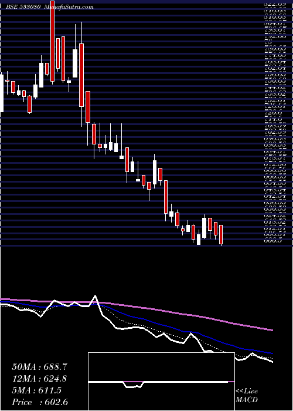
Task: Select the 12MA : 624.8 reading
Action: tap(39, 379)
